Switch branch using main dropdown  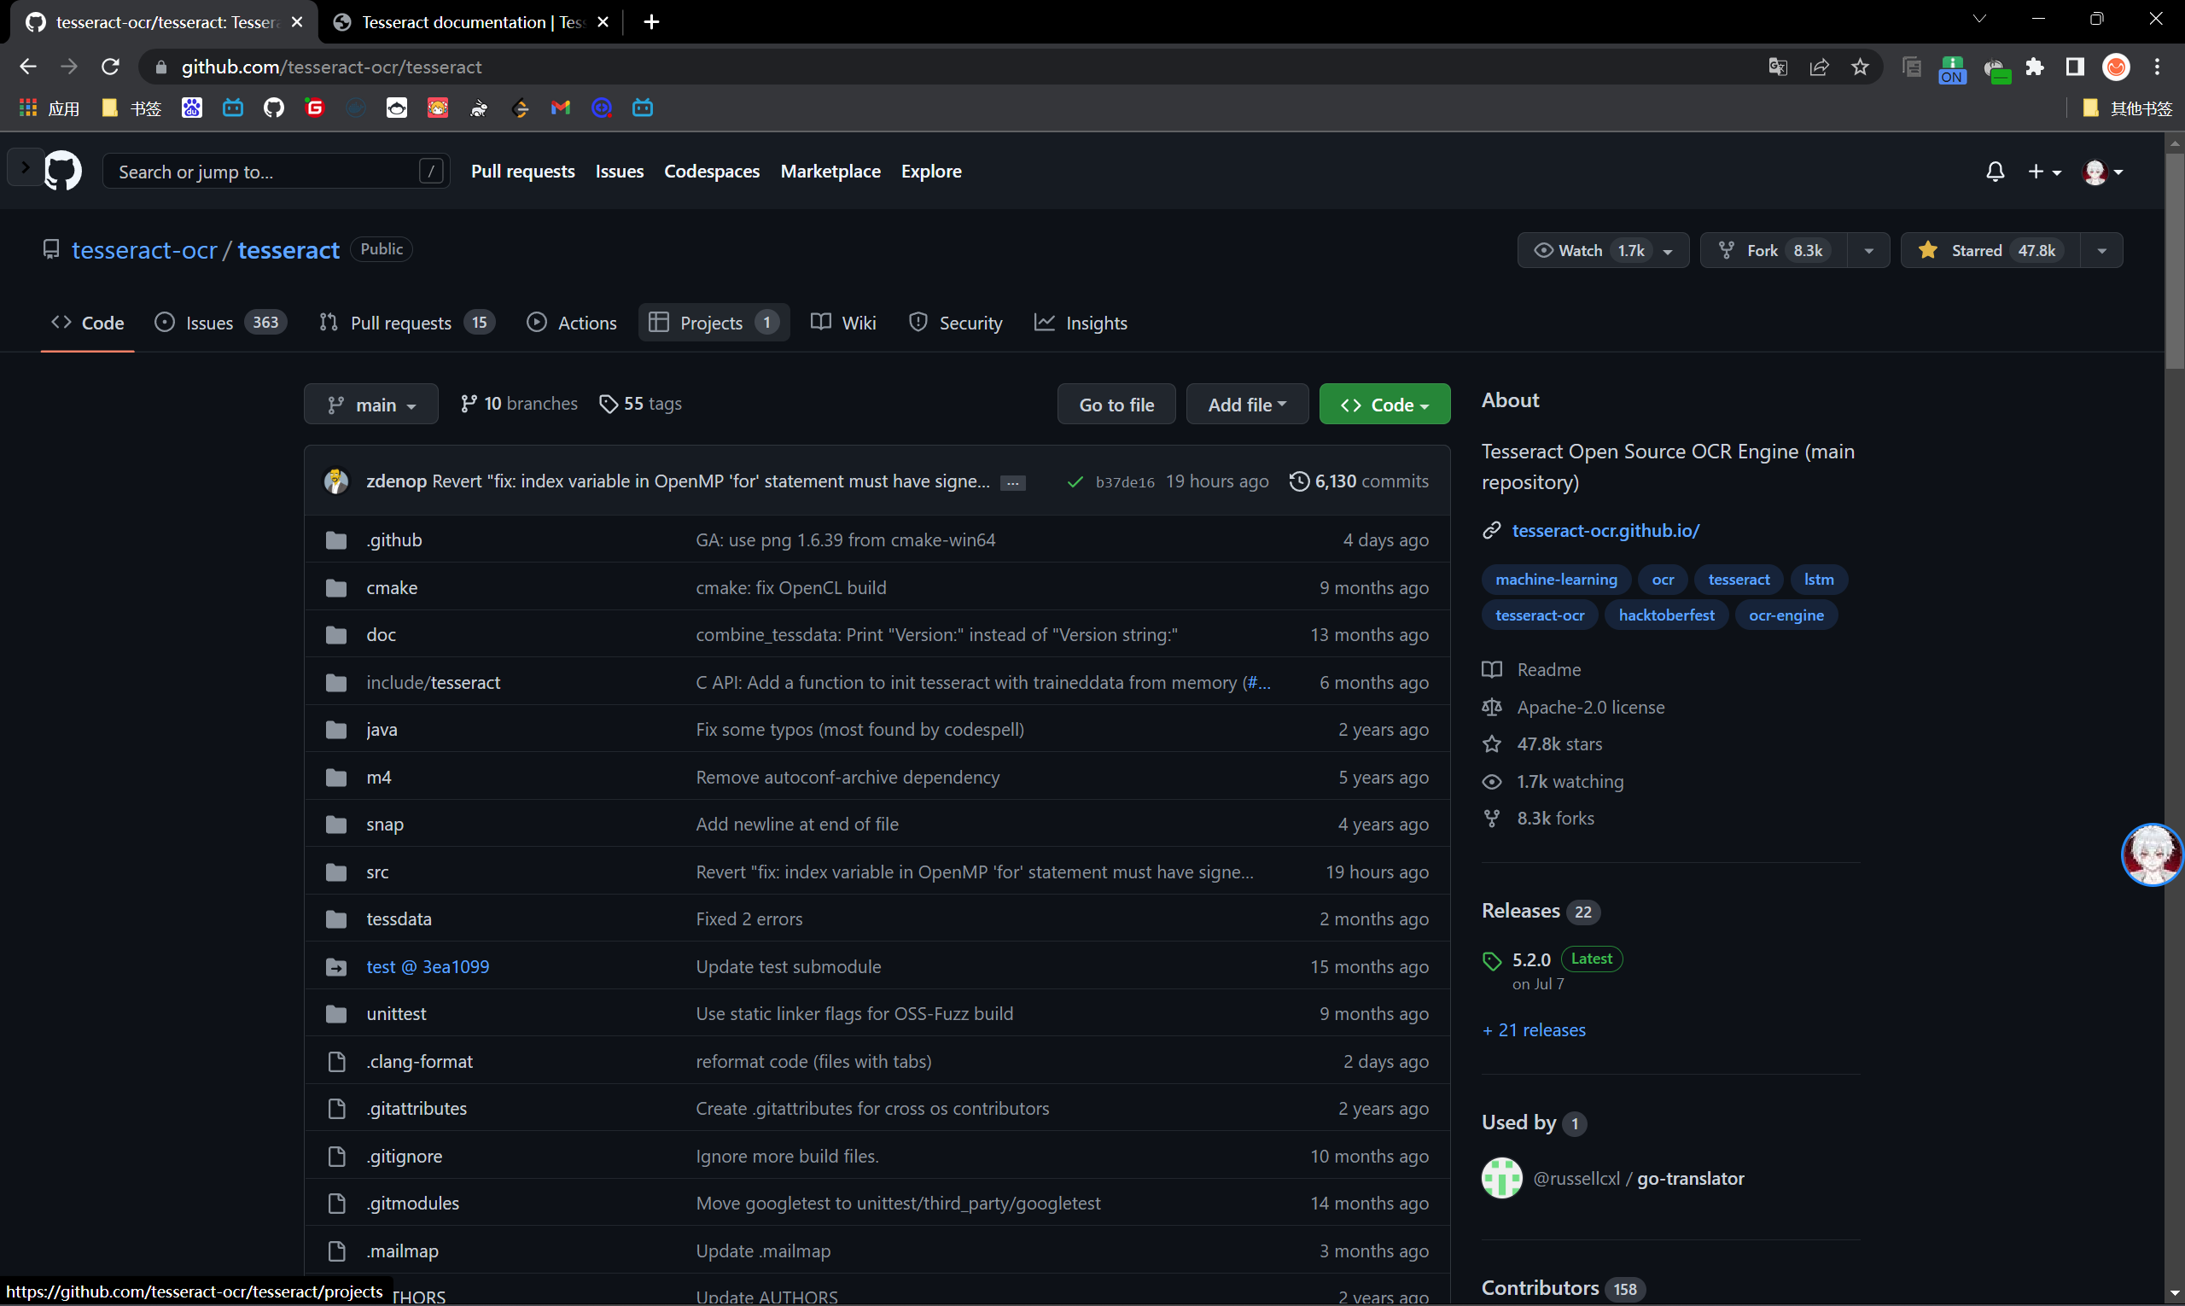[370, 405]
